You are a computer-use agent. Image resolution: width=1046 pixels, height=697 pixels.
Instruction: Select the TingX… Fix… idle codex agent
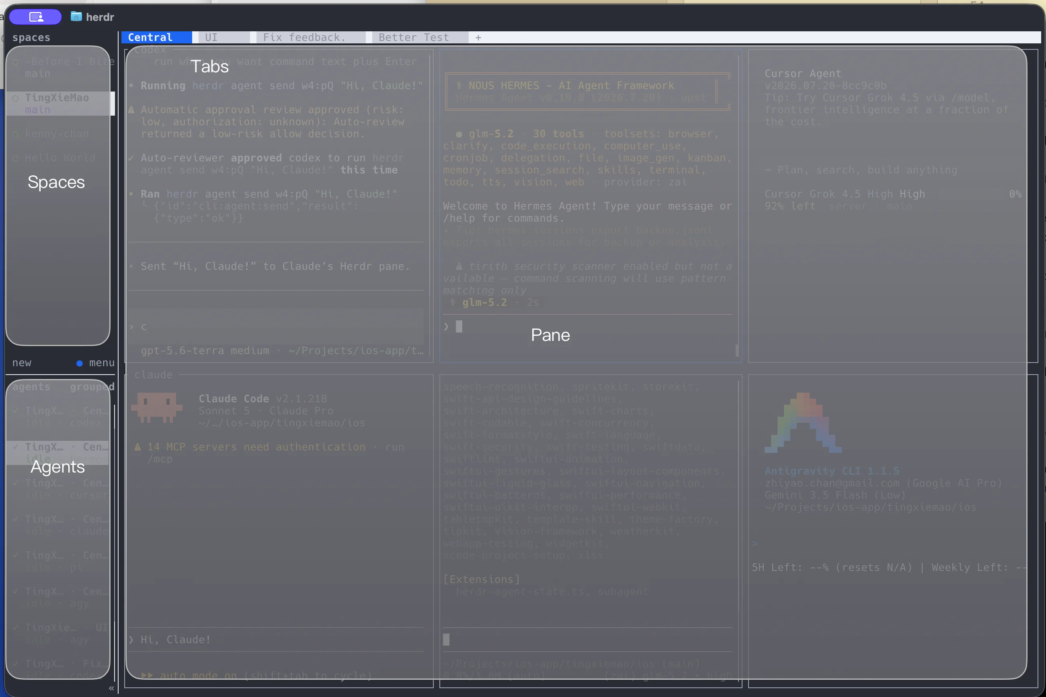pyautogui.click(x=58, y=669)
